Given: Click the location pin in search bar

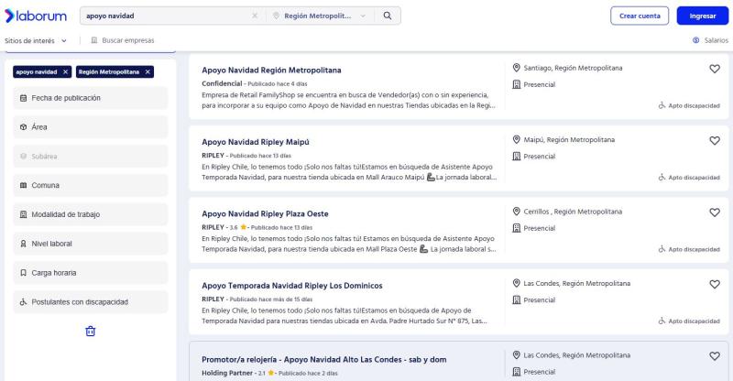Looking at the screenshot, I should [277, 16].
